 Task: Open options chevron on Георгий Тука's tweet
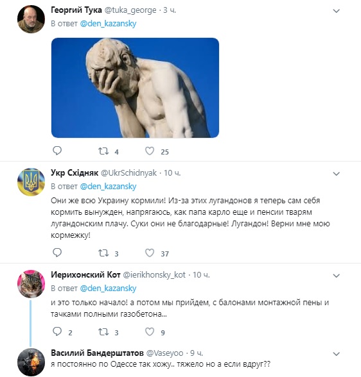click(x=336, y=11)
